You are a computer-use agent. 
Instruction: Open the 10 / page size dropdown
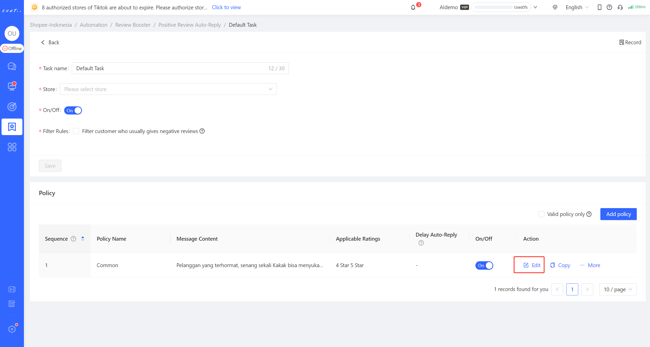pyautogui.click(x=618, y=289)
